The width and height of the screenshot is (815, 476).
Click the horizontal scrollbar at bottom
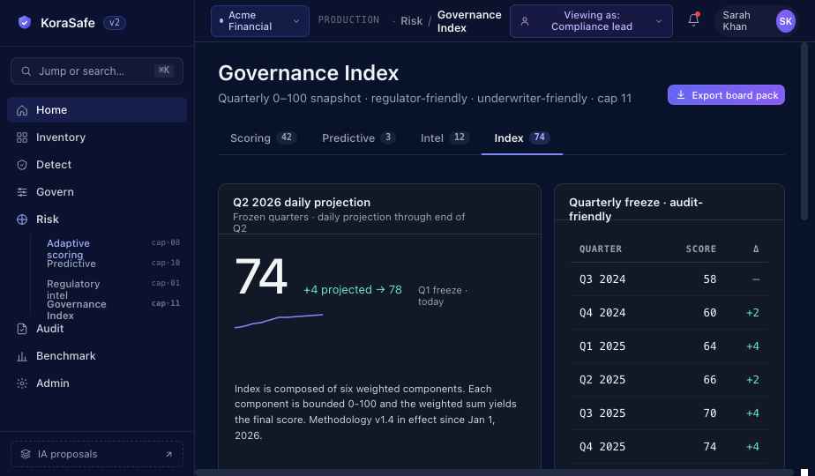pos(494,472)
